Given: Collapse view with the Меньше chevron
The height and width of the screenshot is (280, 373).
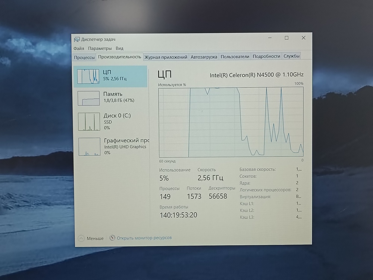Looking at the screenshot, I should point(81,238).
